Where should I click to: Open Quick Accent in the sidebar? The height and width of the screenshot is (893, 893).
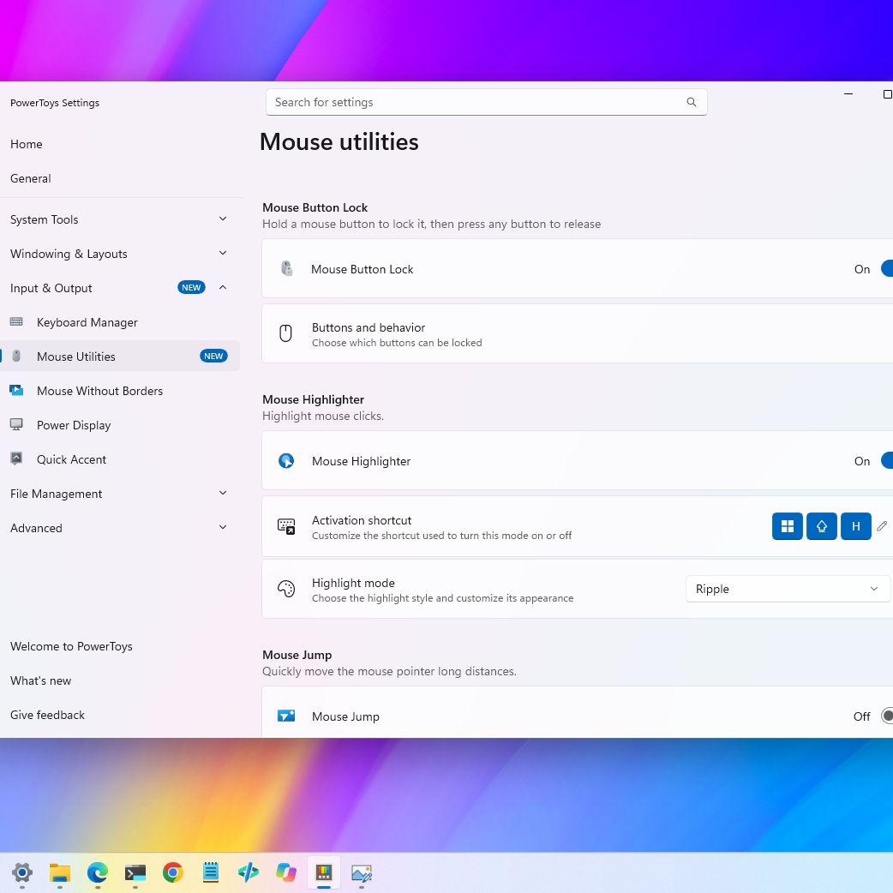(119, 459)
